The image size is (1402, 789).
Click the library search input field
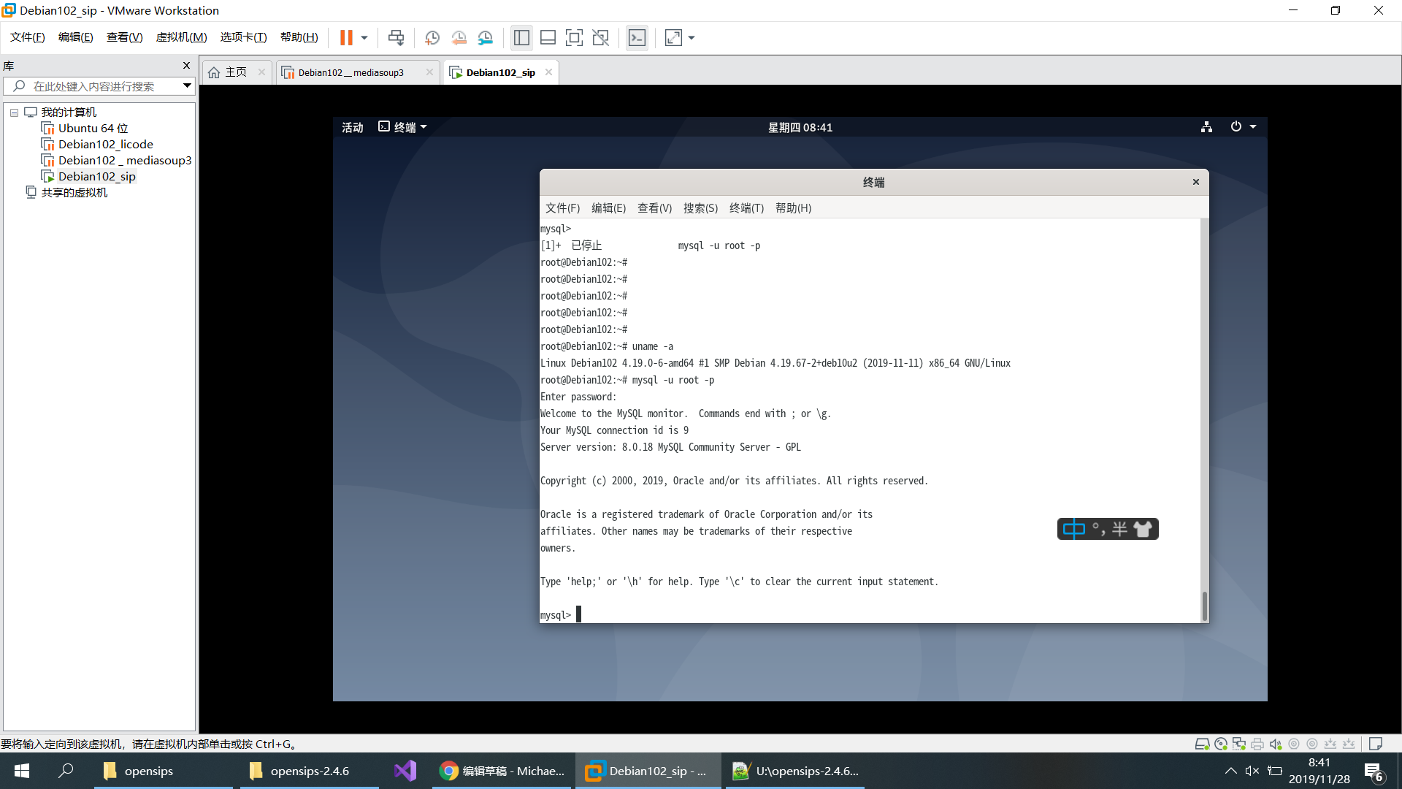[x=93, y=86]
